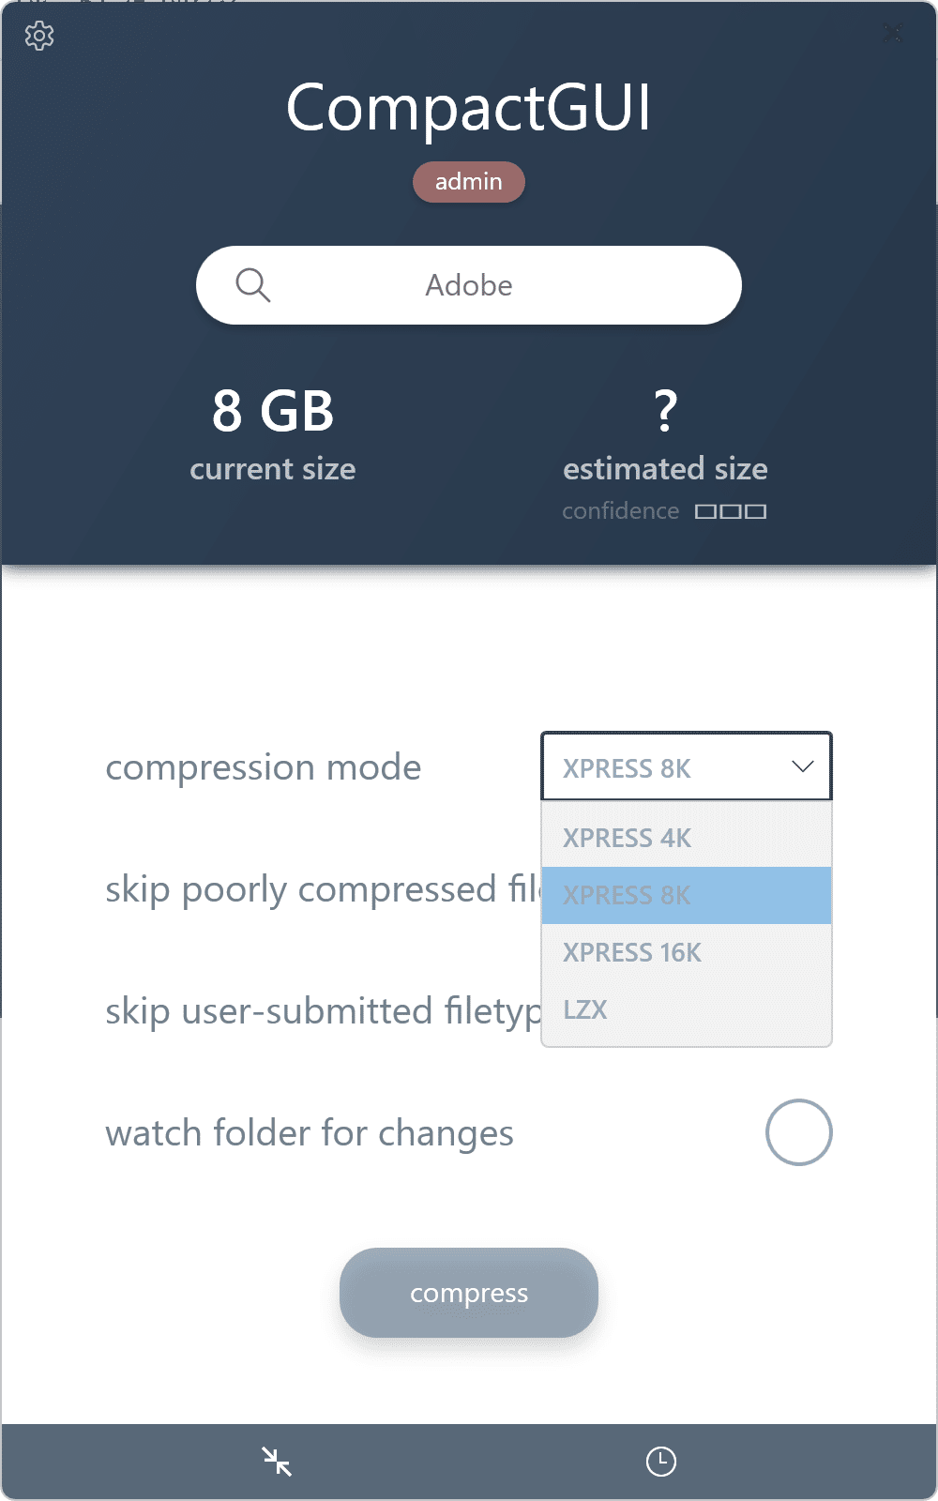The height and width of the screenshot is (1501, 938).
Task: Open the settings gear icon
Action: pyautogui.click(x=39, y=37)
